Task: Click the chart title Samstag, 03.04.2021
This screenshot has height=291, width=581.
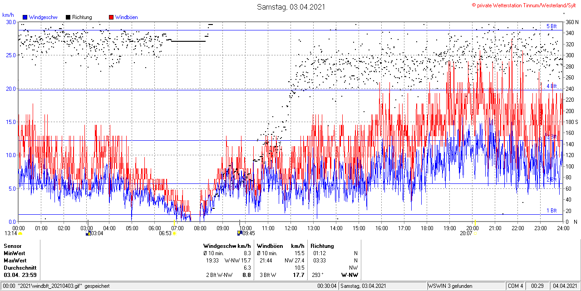Action: click(x=291, y=7)
